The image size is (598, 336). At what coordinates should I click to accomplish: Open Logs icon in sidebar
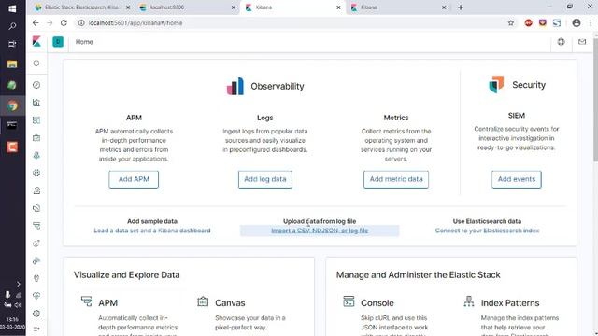click(x=36, y=208)
